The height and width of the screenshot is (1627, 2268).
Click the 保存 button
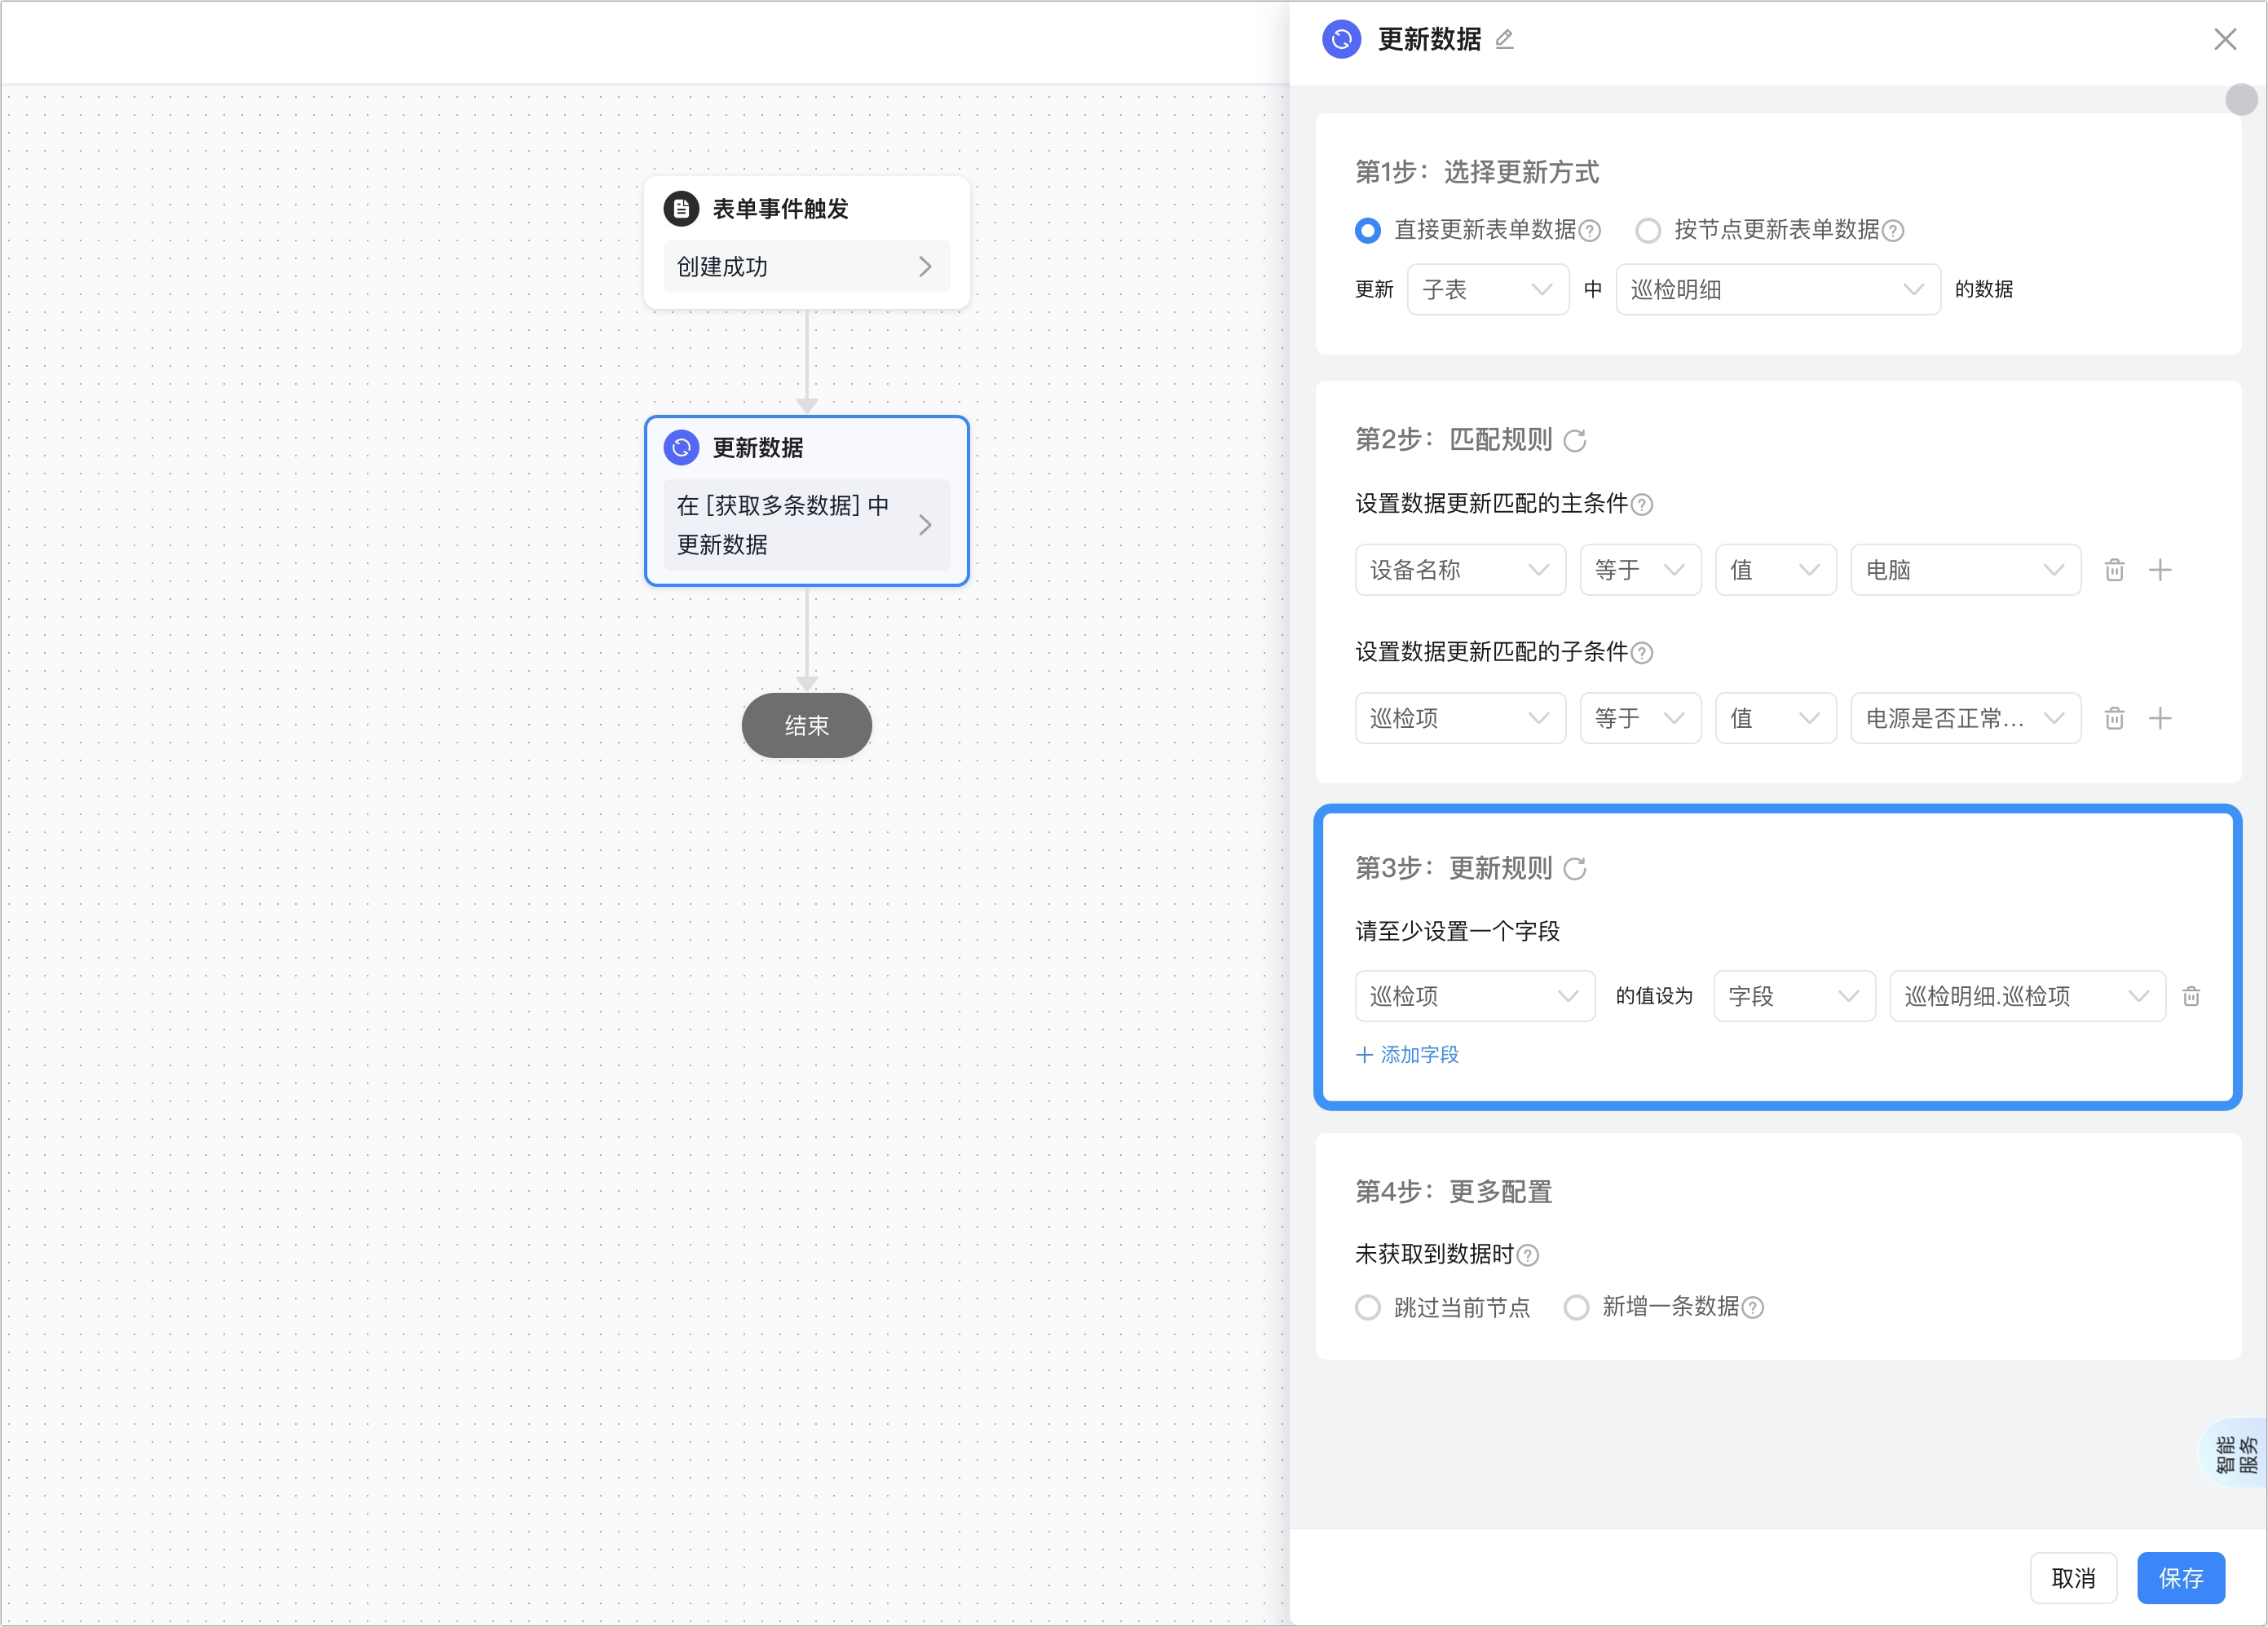2180,1578
